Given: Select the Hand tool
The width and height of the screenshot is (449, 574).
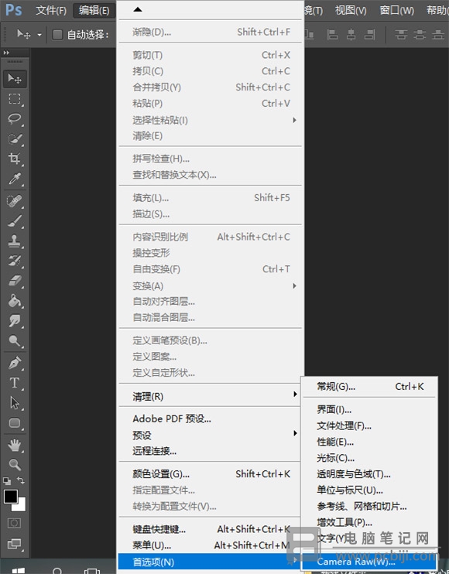Looking at the screenshot, I should tap(15, 445).
